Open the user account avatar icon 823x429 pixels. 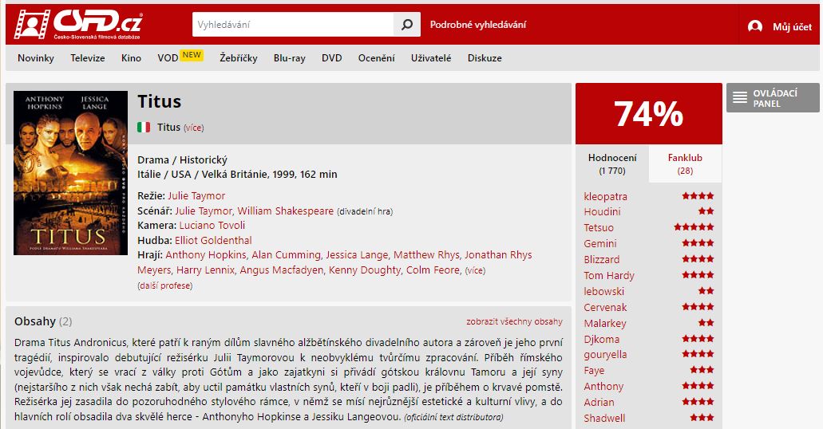(x=755, y=26)
